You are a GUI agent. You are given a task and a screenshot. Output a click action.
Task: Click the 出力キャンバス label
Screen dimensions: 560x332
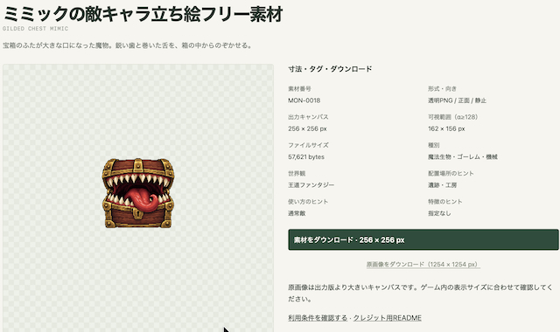point(308,117)
